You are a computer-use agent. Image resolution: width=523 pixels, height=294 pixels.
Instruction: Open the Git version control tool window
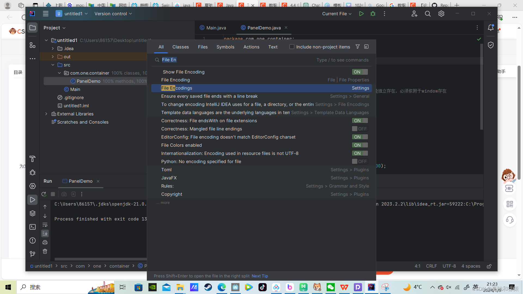coord(32,254)
